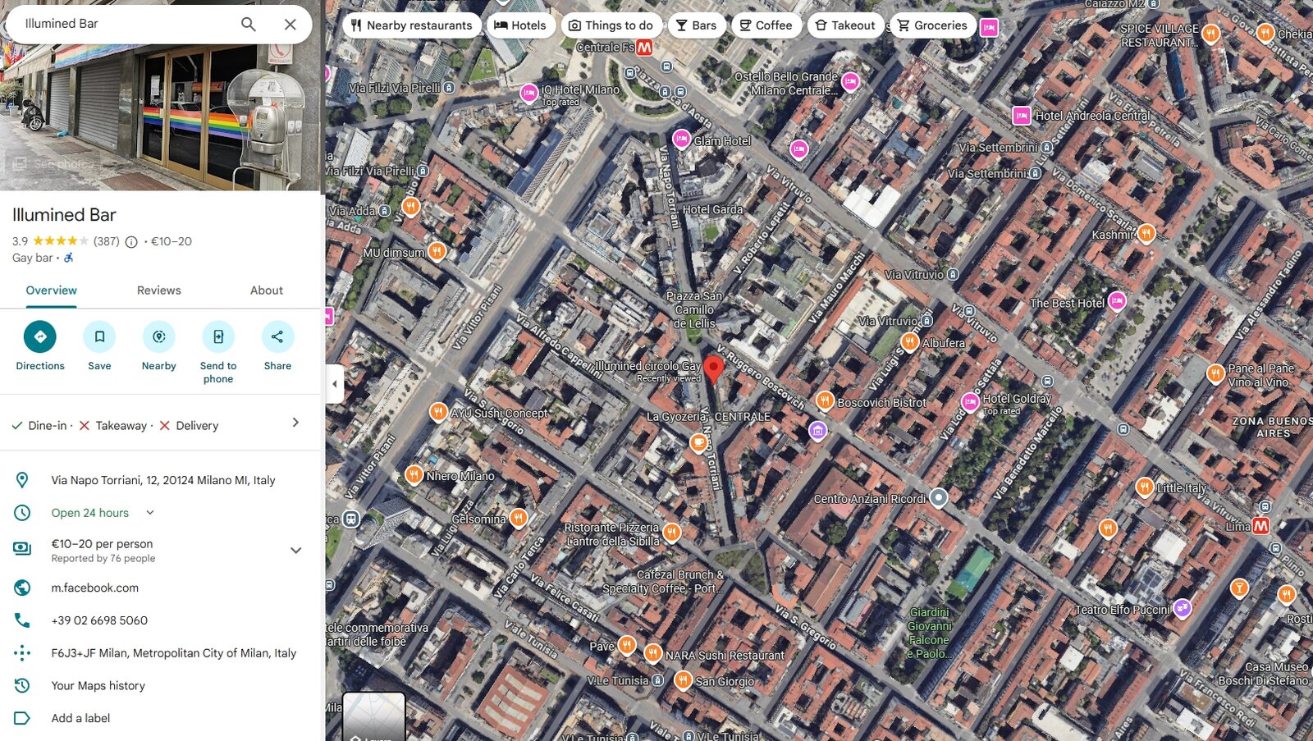Expand dine-in and delivery service options

point(295,423)
